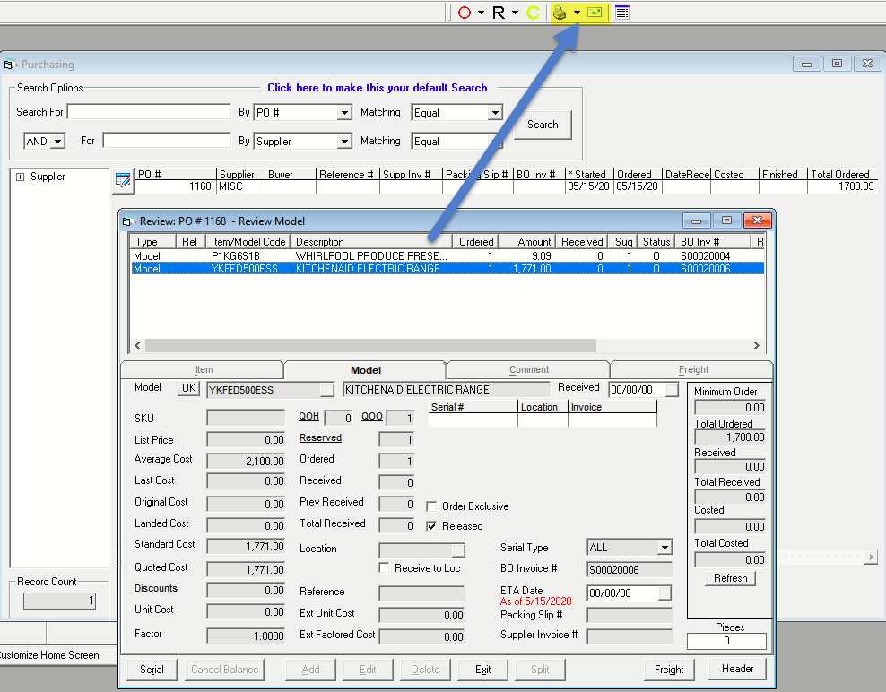Enable the Receive to Loc checkbox
The image size is (886, 692).
384,568
